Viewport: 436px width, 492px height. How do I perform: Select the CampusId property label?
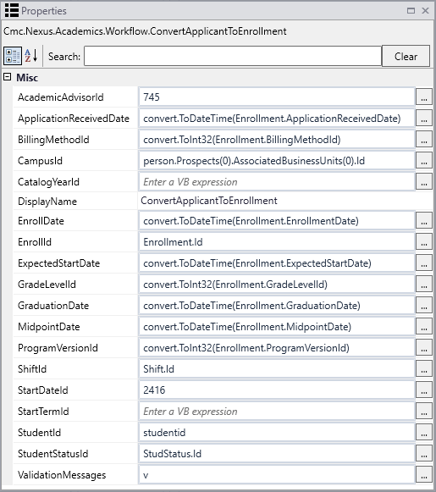tap(40, 161)
